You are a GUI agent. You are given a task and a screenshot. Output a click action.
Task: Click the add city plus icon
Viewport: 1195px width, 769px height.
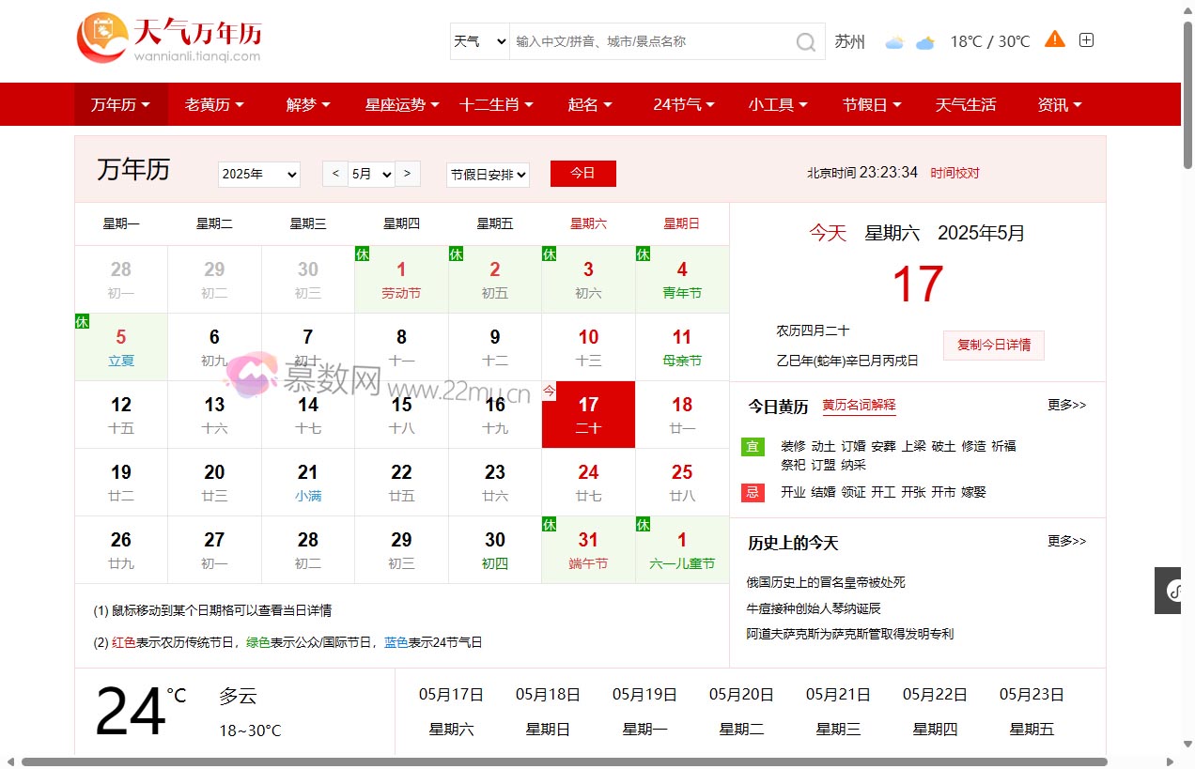(1086, 40)
